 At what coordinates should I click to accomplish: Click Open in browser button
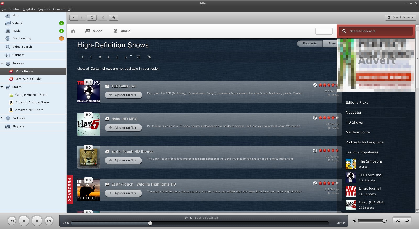[400, 18]
